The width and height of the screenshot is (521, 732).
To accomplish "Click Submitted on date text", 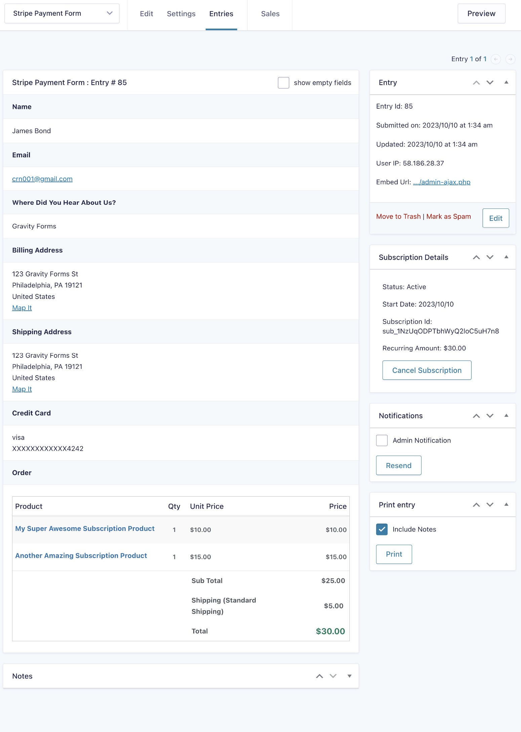I will click(434, 125).
